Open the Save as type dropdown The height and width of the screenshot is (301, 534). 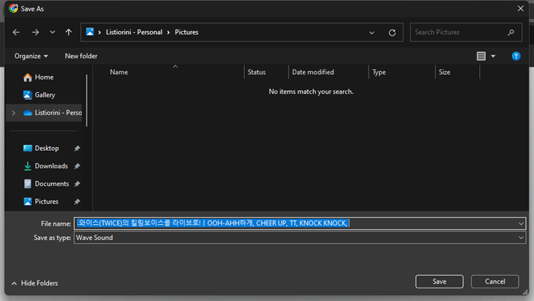pyautogui.click(x=521, y=238)
